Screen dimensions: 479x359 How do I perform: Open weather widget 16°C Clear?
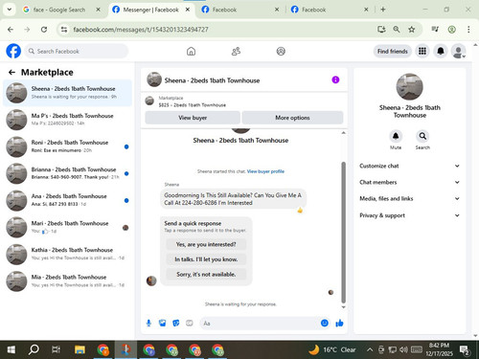pos(332,349)
